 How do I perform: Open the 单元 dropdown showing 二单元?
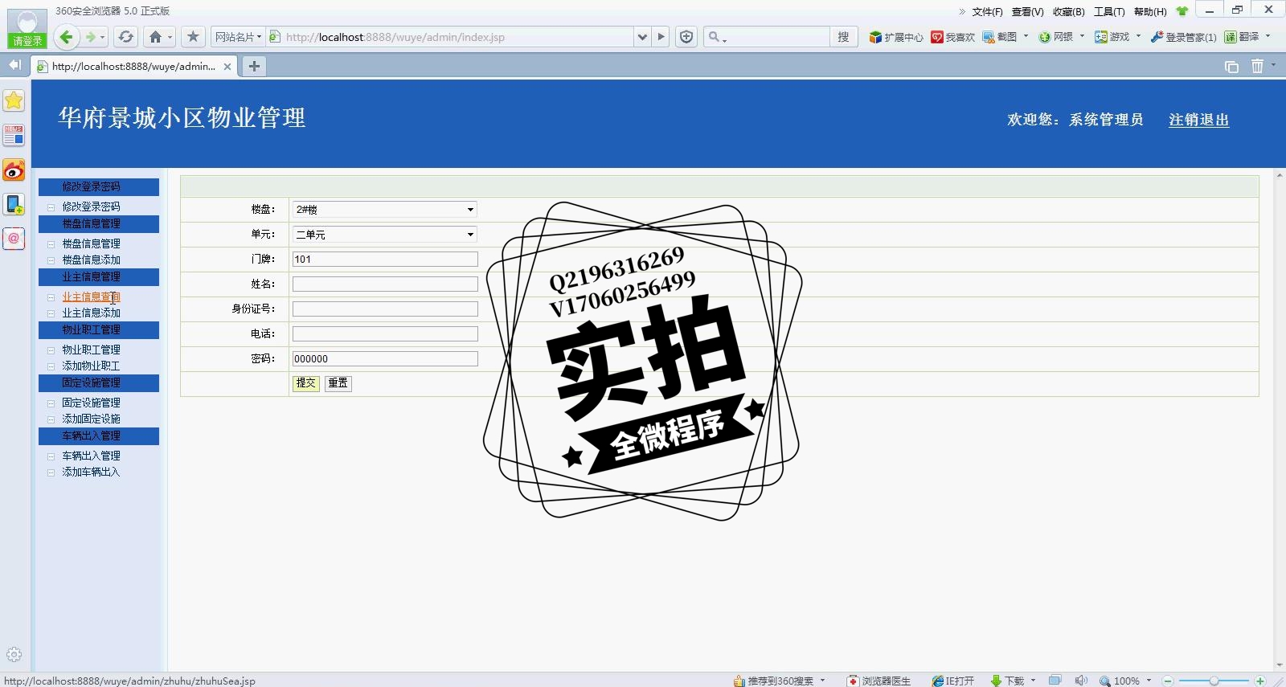385,235
